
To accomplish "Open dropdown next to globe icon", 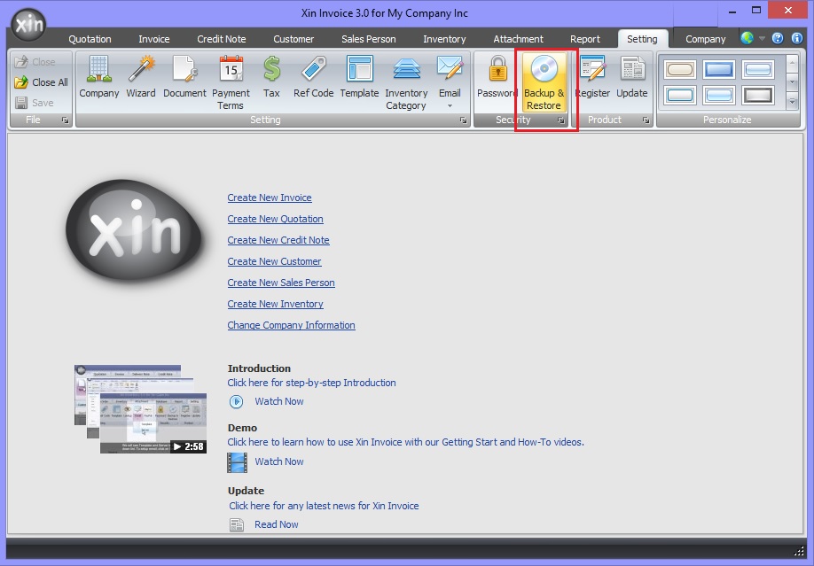I will 762,38.
